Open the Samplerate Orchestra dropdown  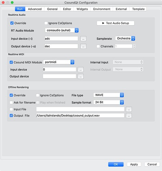pyautogui.click(x=125, y=38)
